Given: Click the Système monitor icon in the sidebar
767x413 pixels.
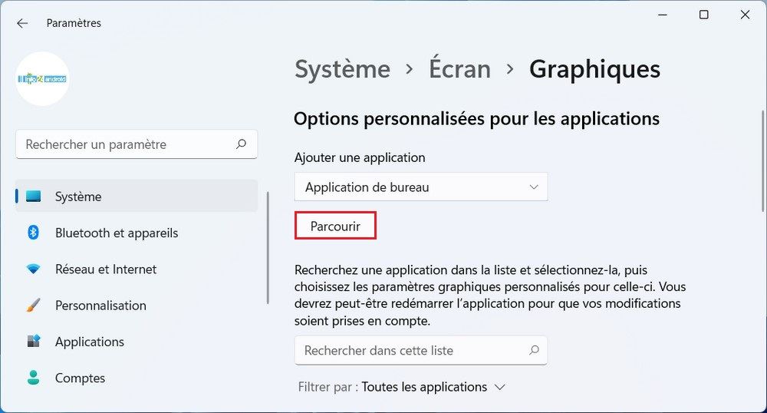Looking at the screenshot, I should point(33,197).
